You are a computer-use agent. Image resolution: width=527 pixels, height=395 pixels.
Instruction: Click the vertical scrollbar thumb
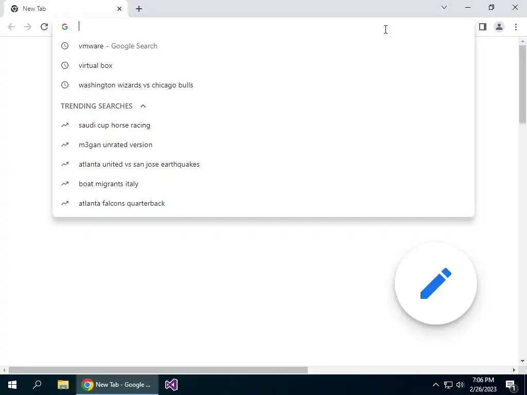click(522, 84)
